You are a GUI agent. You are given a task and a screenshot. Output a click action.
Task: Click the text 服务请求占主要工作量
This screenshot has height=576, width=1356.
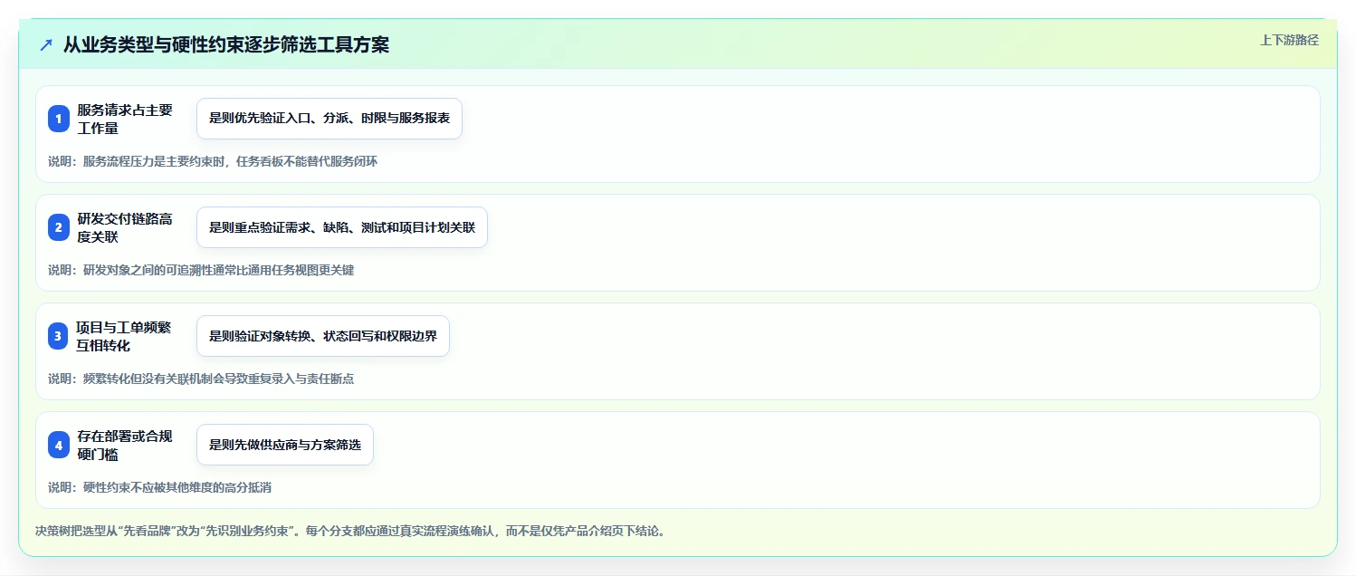(x=125, y=119)
